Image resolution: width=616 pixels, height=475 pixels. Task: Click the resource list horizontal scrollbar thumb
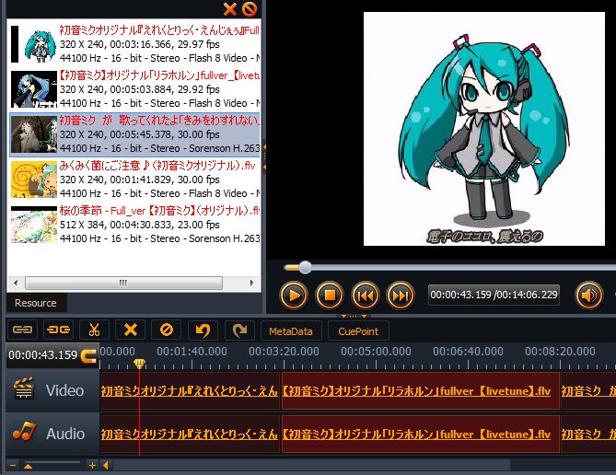click(x=123, y=283)
